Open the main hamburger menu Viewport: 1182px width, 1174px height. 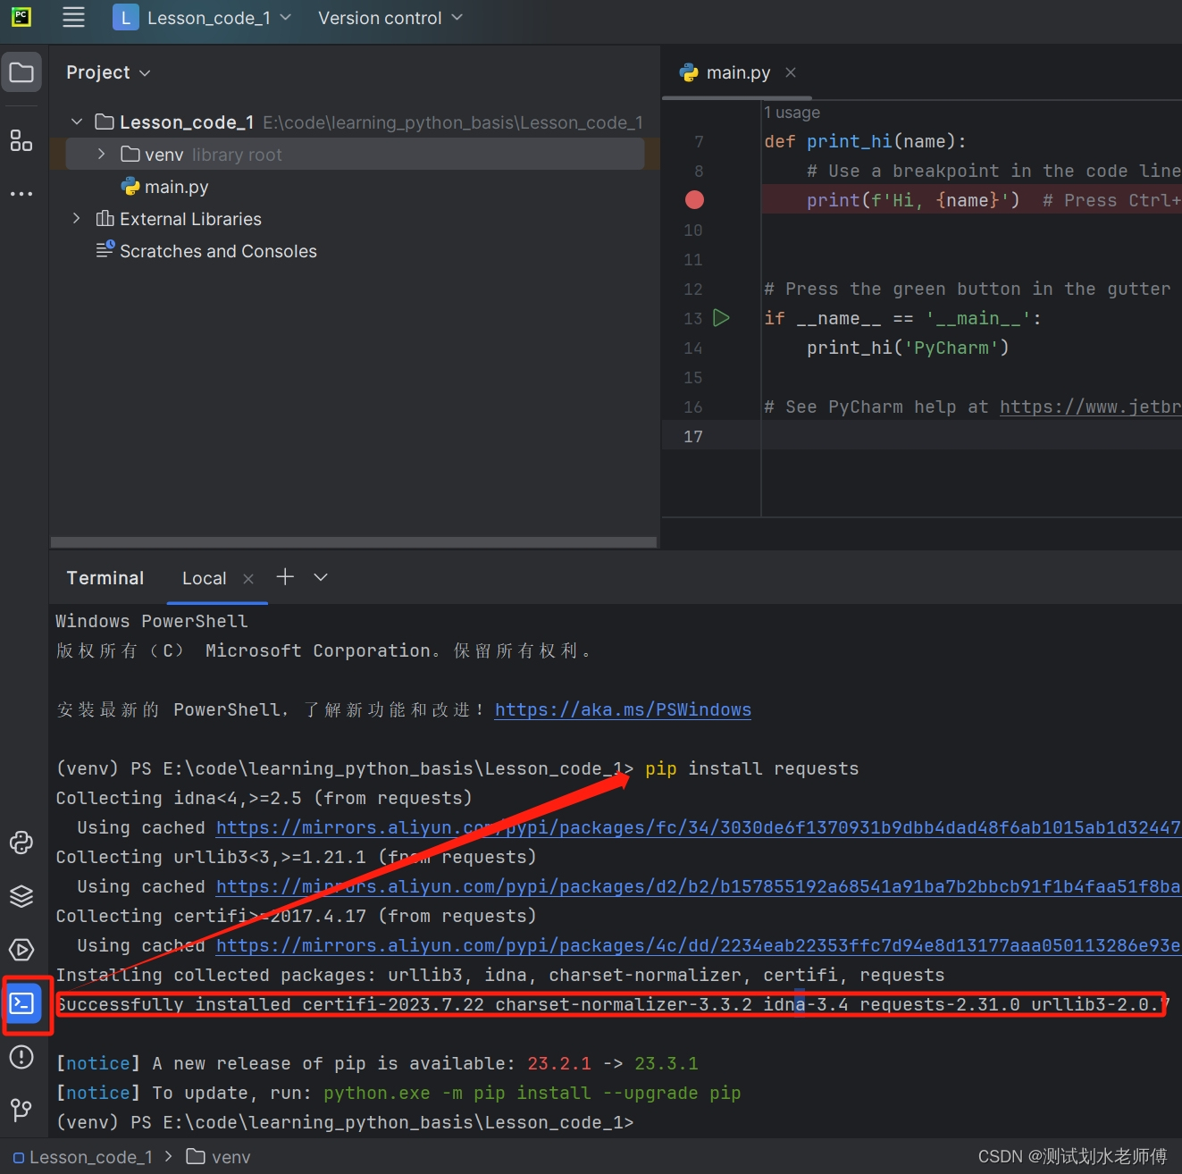click(73, 18)
